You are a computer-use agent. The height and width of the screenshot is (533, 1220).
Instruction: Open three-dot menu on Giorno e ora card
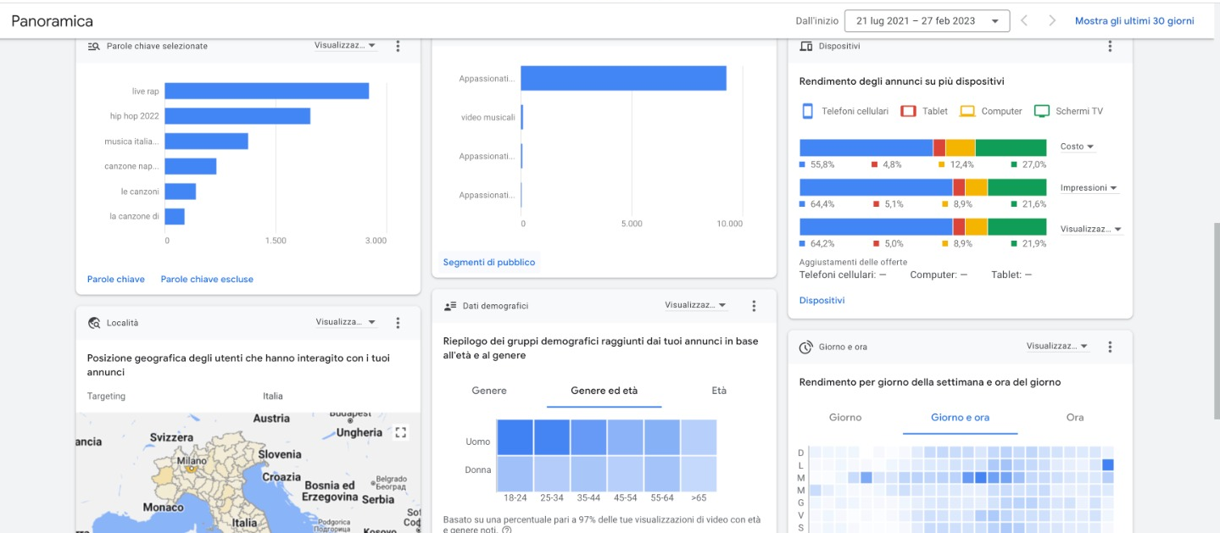click(1110, 347)
